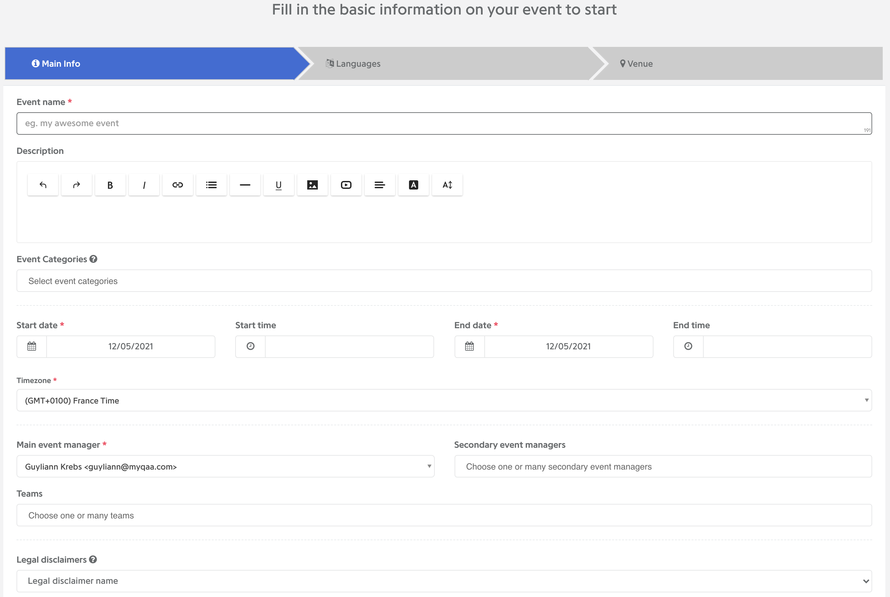Insert a link using the link icon
Screen dimensions: 890x597
(177, 185)
